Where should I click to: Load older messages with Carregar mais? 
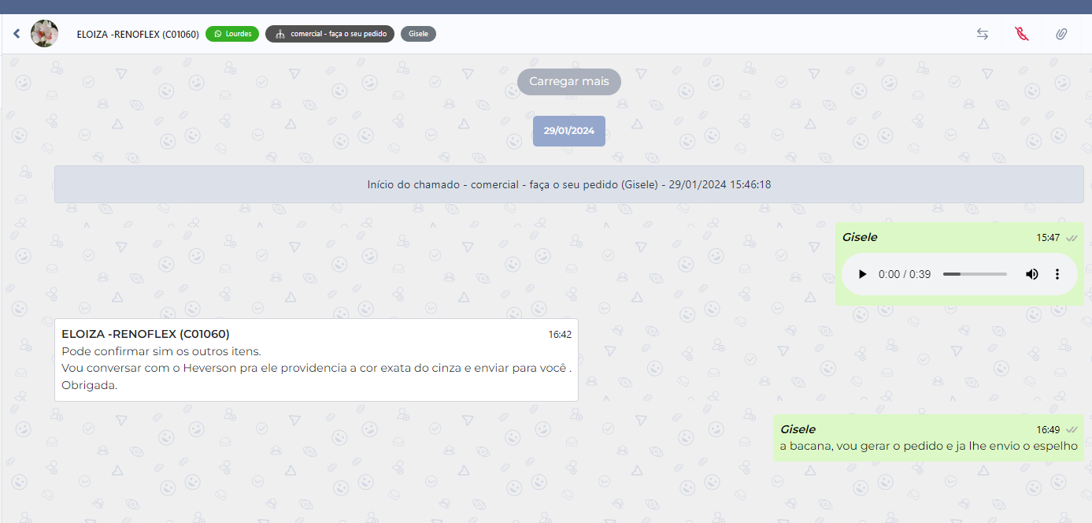pos(568,82)
